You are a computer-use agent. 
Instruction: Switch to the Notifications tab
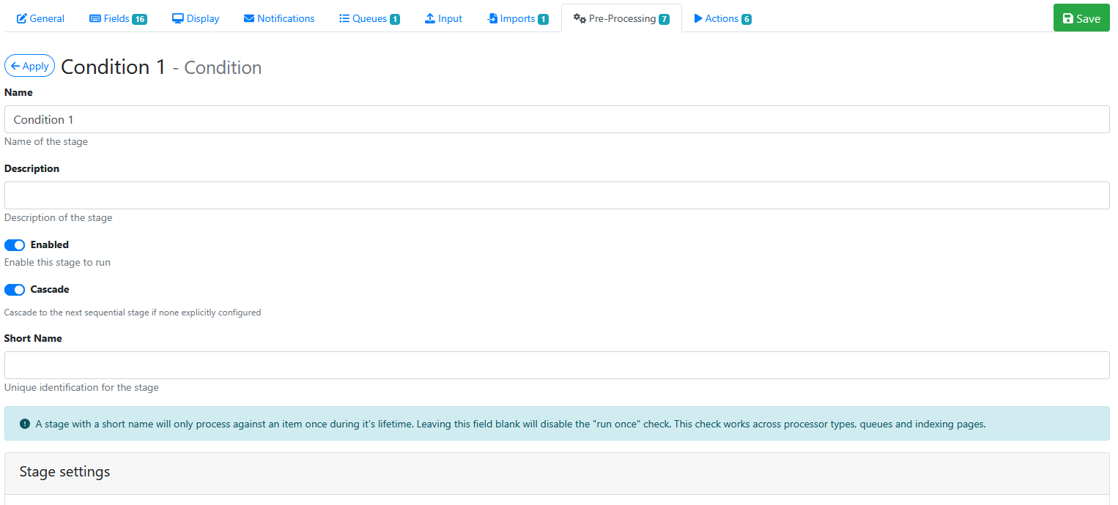click(x=286, y=18)
